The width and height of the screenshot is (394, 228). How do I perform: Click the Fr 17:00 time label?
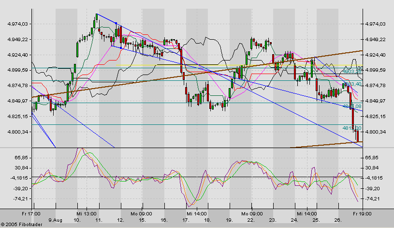tap(31, 214)
